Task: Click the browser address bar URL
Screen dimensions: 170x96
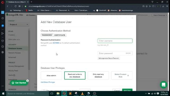Action: [59, 6]
